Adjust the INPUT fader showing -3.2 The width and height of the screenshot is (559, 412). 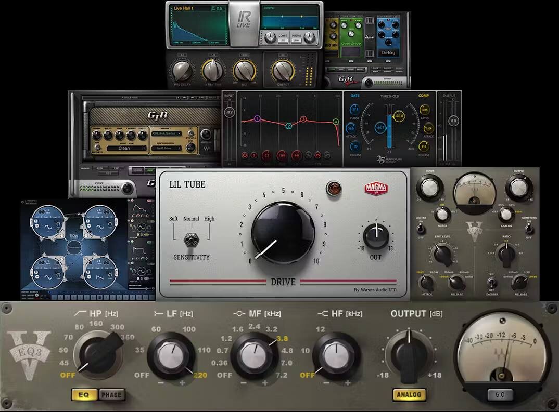click(229, 112)
